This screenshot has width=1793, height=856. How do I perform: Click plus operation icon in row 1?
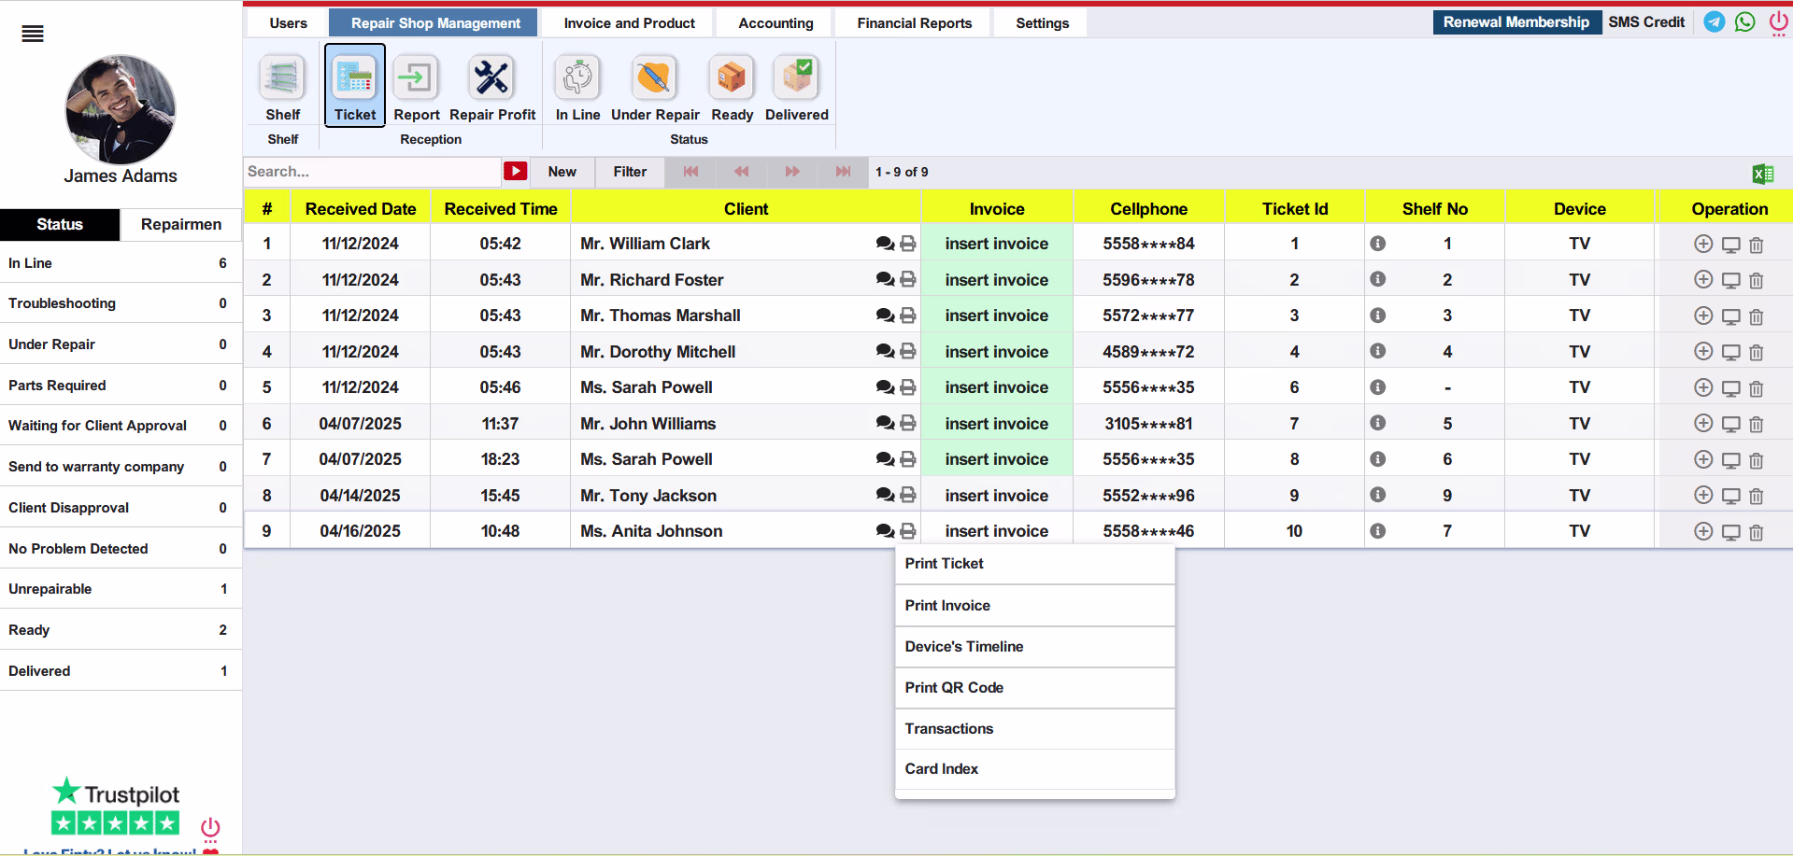coord(1703,244)
